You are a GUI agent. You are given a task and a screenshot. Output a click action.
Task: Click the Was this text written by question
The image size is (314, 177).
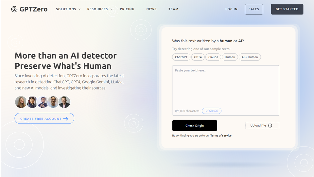click(208, 41)
